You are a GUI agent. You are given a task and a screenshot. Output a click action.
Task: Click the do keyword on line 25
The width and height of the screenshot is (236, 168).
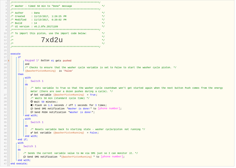[26, 85]
